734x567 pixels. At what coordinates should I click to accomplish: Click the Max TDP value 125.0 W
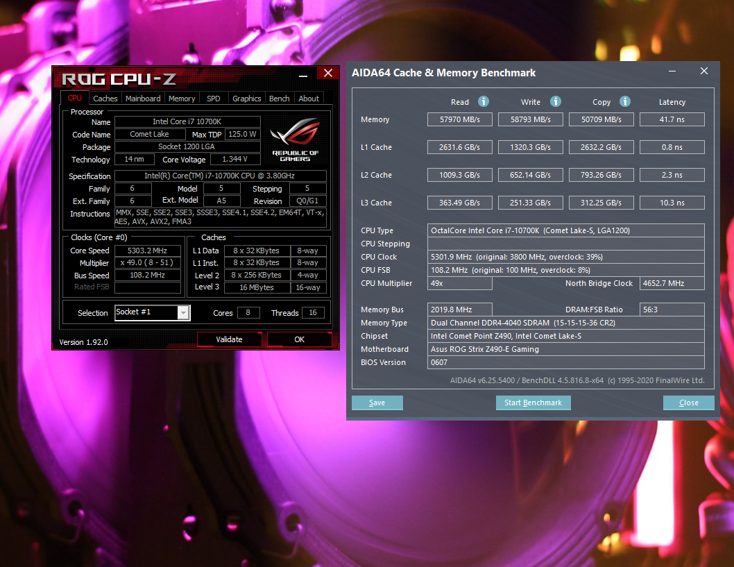pyautogui.click(x=243, y=135)
